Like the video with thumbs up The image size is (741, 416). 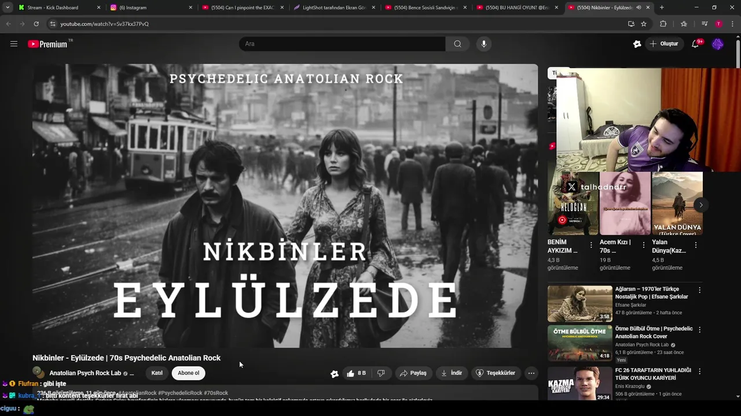[x=357, y=373]
